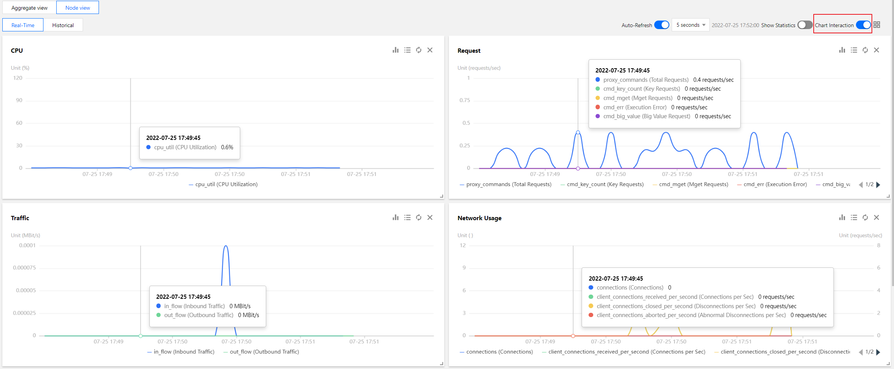The height and width of the screenshot is (369, 894).
Task: Open the list view icon on Traffic chart
Action: 407,217
